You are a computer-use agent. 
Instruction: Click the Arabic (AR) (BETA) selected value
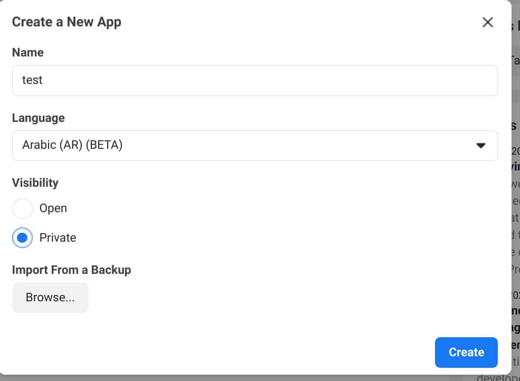pos(72,145)
